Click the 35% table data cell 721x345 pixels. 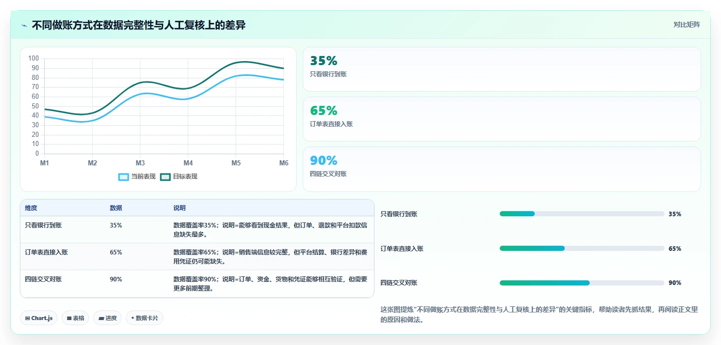click(x=116, y=225)
